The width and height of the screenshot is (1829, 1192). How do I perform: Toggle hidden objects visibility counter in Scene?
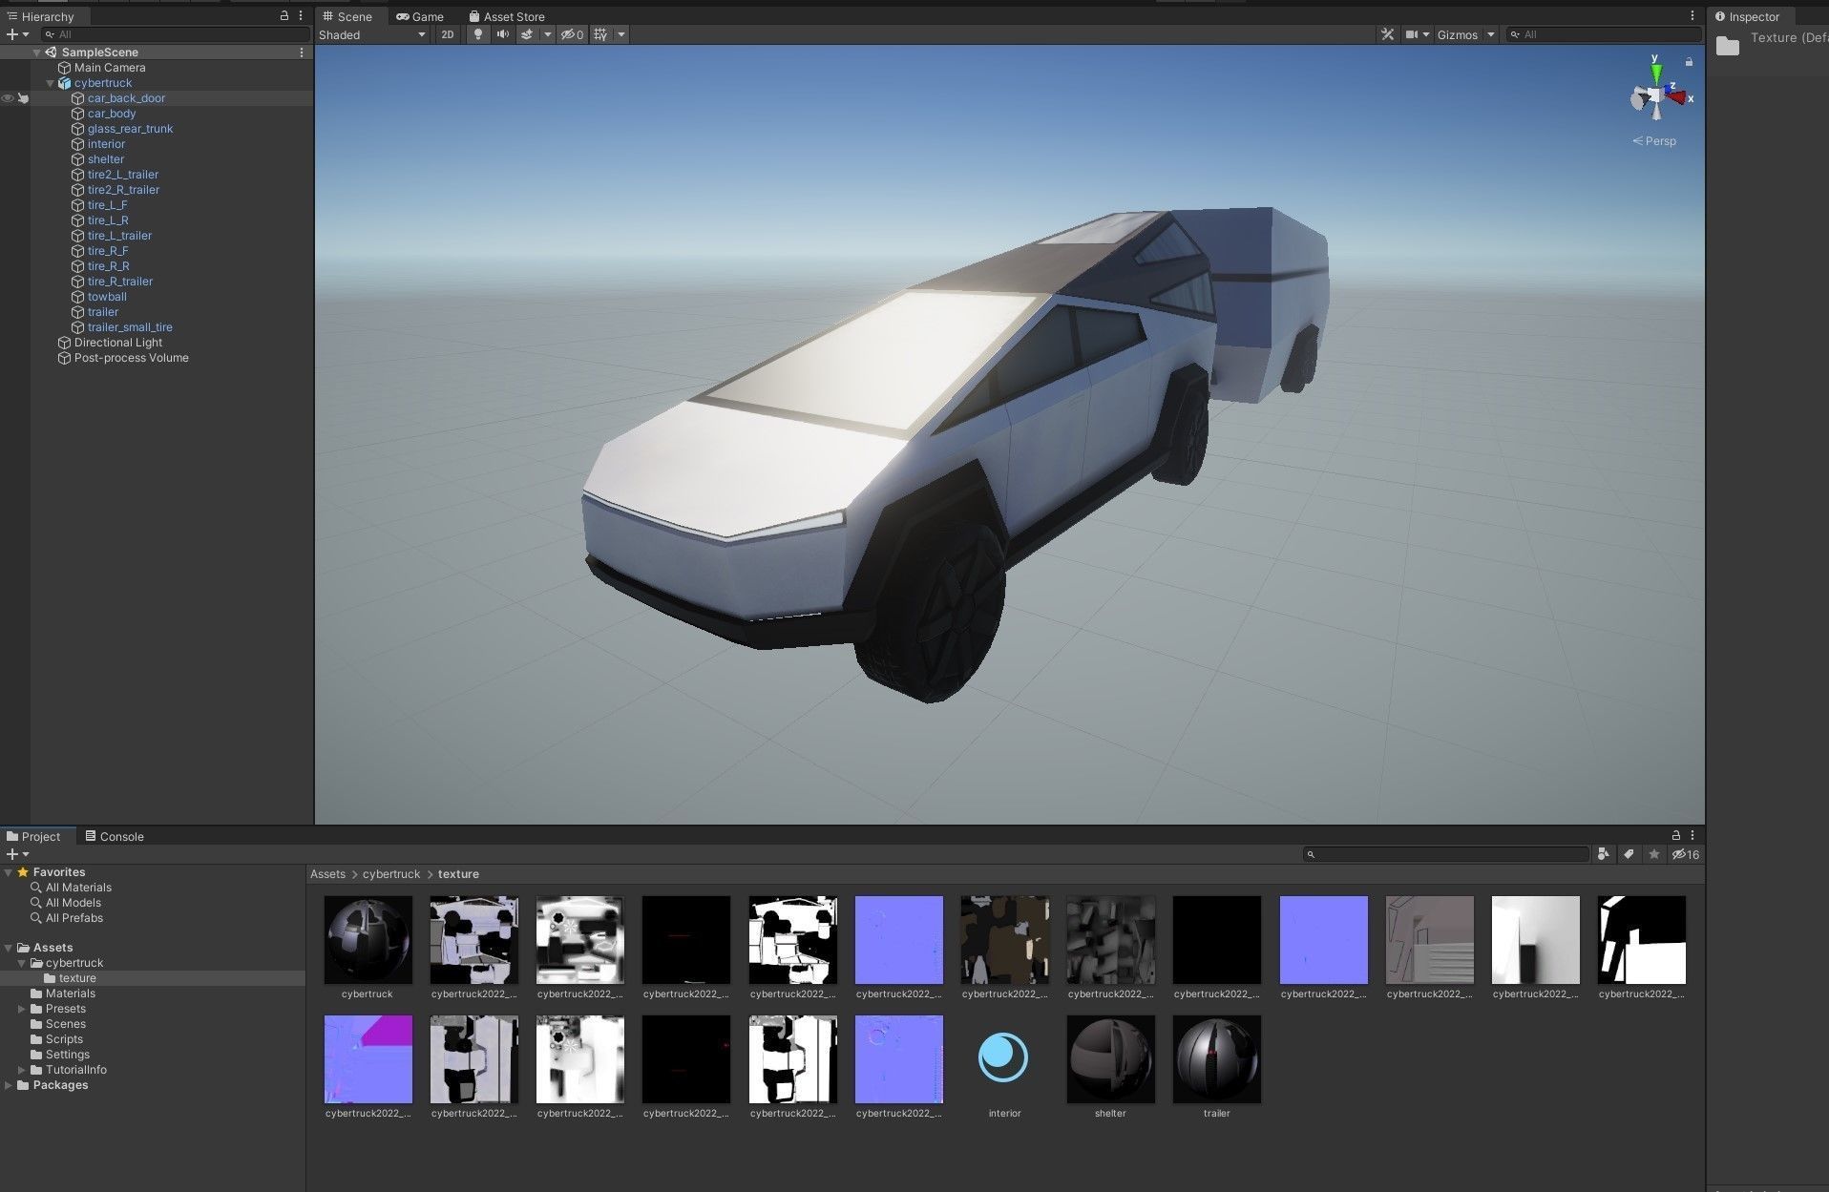pyautogui.click(x=572, y=34)
